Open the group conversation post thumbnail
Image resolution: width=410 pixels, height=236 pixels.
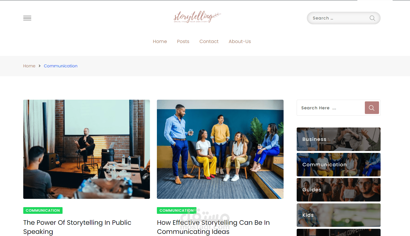tap(220, 149)
